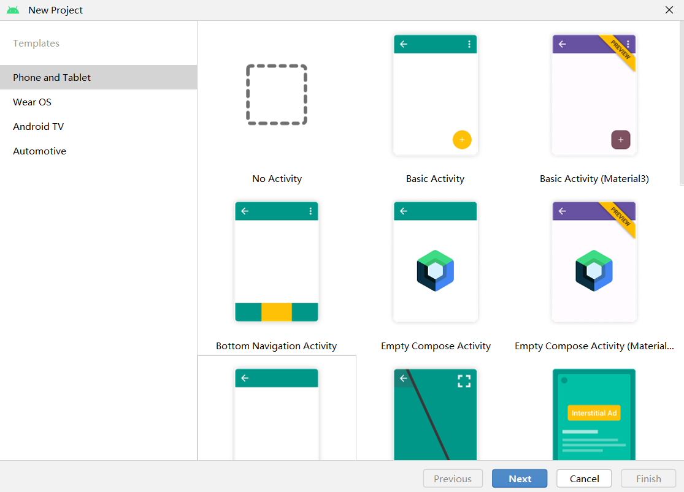Click the back arrow in Bottom Navigation Activity thumbnail
Viewport: 684px width, 492px height.
(x=245, y=211)
